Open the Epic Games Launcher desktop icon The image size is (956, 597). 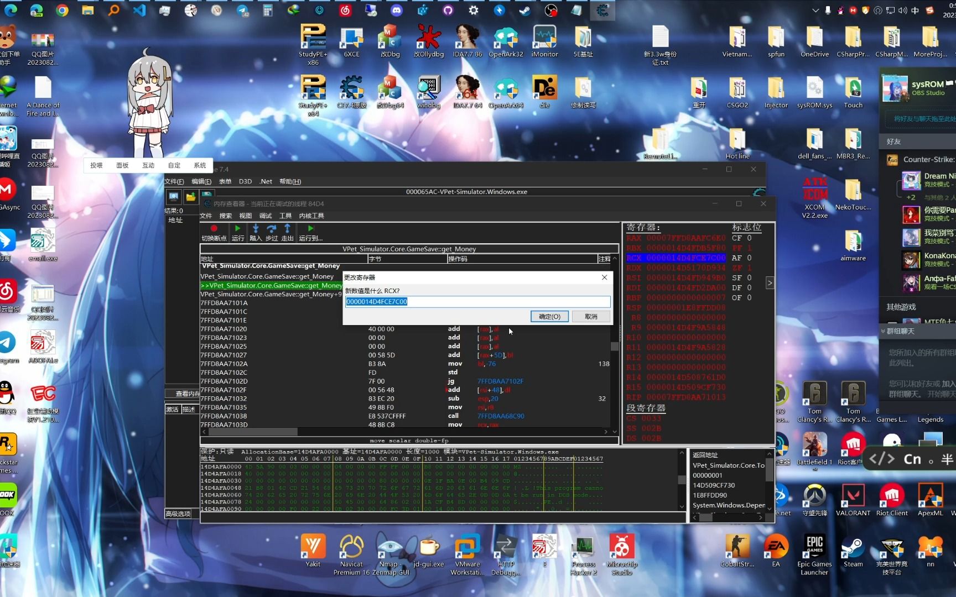[x=814, y=556]
